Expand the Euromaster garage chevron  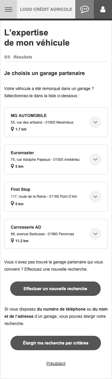pyautogui.click(x=96, y=159)
